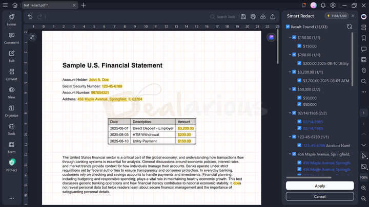Open the Home tool in sidebar
Viewport: 369px width, 207px height.
coord(11,20)
